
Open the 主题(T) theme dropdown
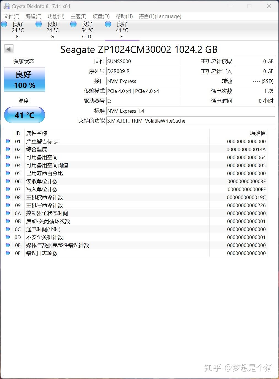click(x=78, y=16)
